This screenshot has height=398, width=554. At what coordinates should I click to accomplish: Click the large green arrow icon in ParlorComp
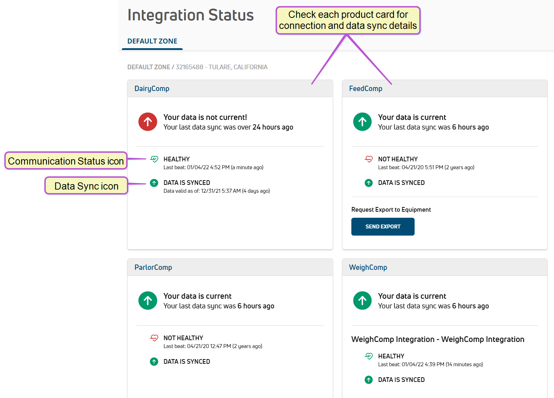[148, 301]
